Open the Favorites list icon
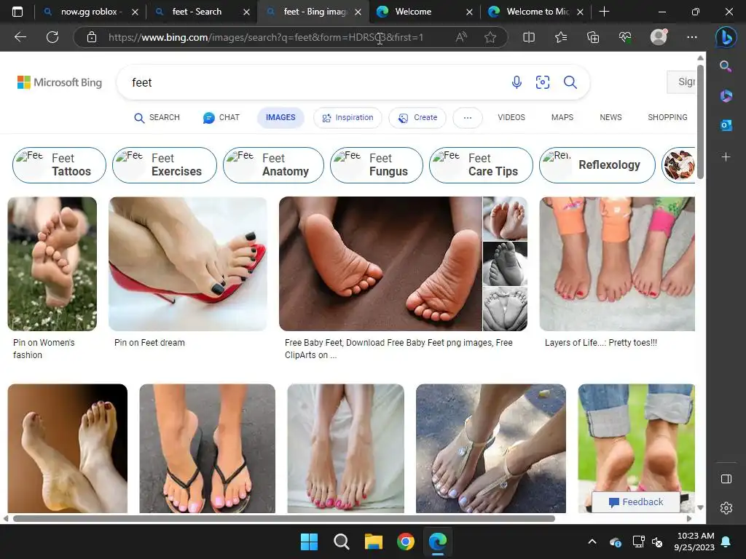This screenshot has width=746, height=559. pos(561,37)
